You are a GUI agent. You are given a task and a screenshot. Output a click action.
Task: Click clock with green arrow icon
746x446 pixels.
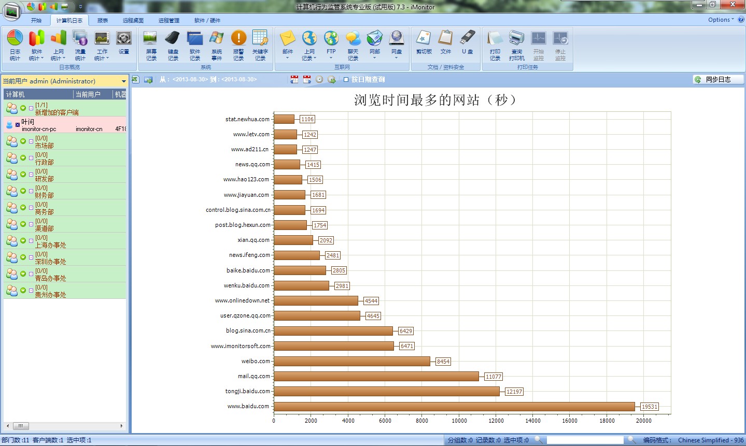click(x=332, y=79)
